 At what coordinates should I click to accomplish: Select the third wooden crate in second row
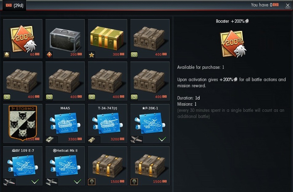(x=108, y=81)
